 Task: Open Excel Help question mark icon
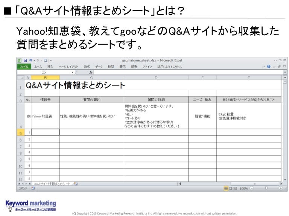269,67
